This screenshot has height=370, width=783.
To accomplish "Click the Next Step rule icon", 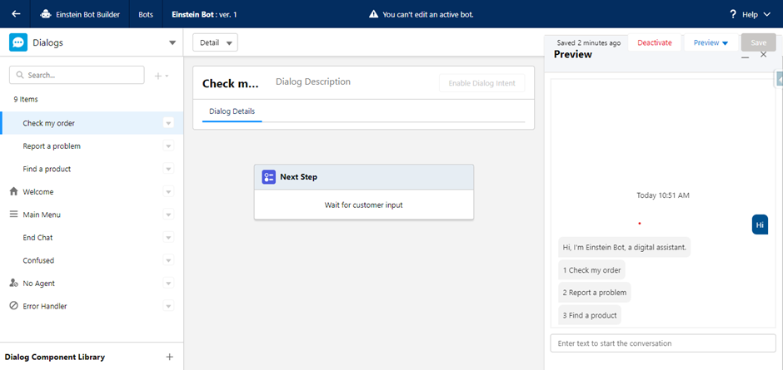I will coord(269,177).
